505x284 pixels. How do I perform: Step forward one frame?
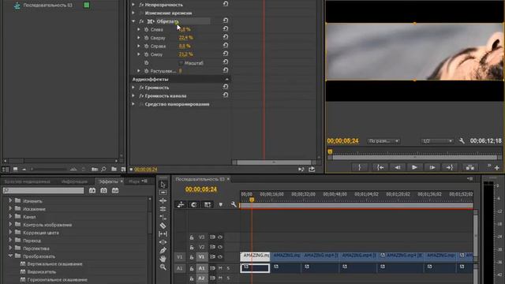point(432,167)
